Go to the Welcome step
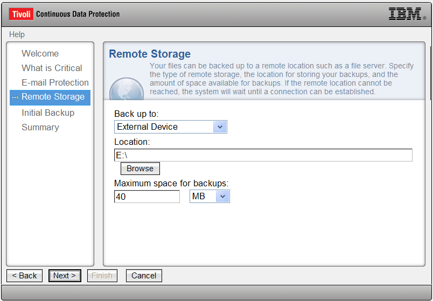The image size is (433, 301). [40, 53]
